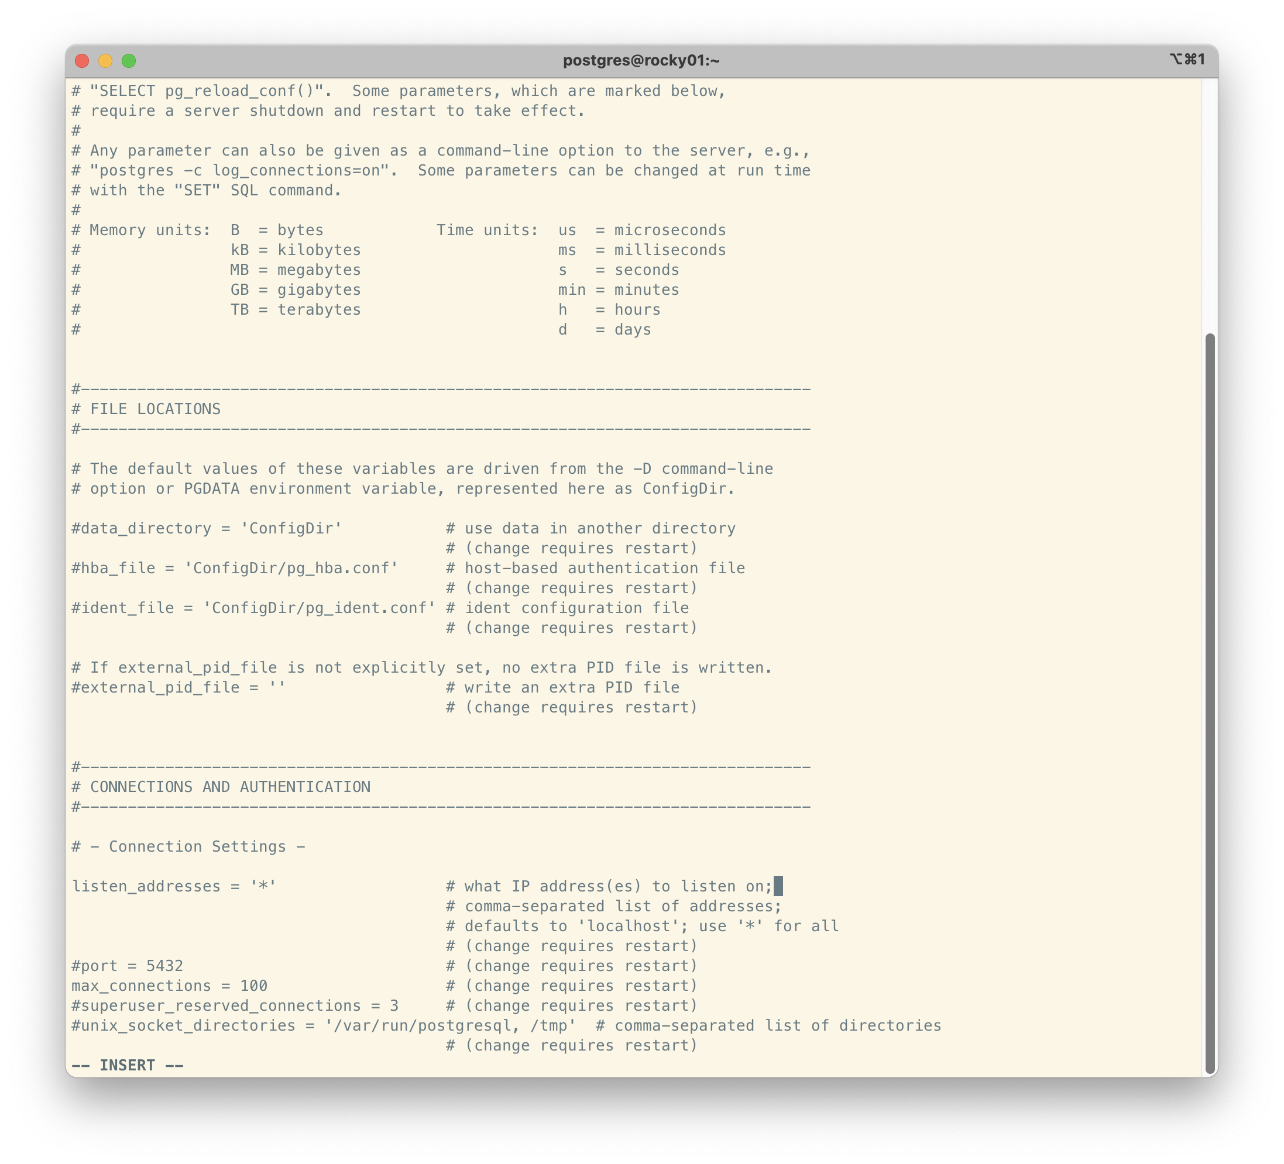Click the green fullscreen window button
The height and width of the screenshot is (1164, 1284).
[129, 60]
